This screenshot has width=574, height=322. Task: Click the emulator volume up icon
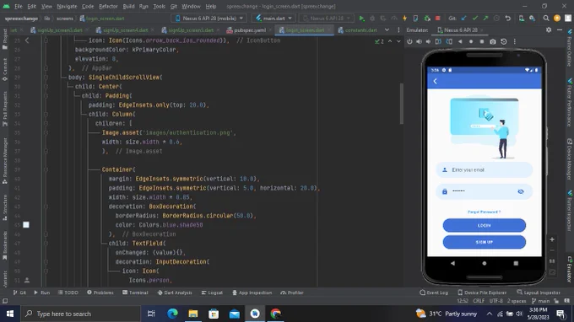coord(420,41)
